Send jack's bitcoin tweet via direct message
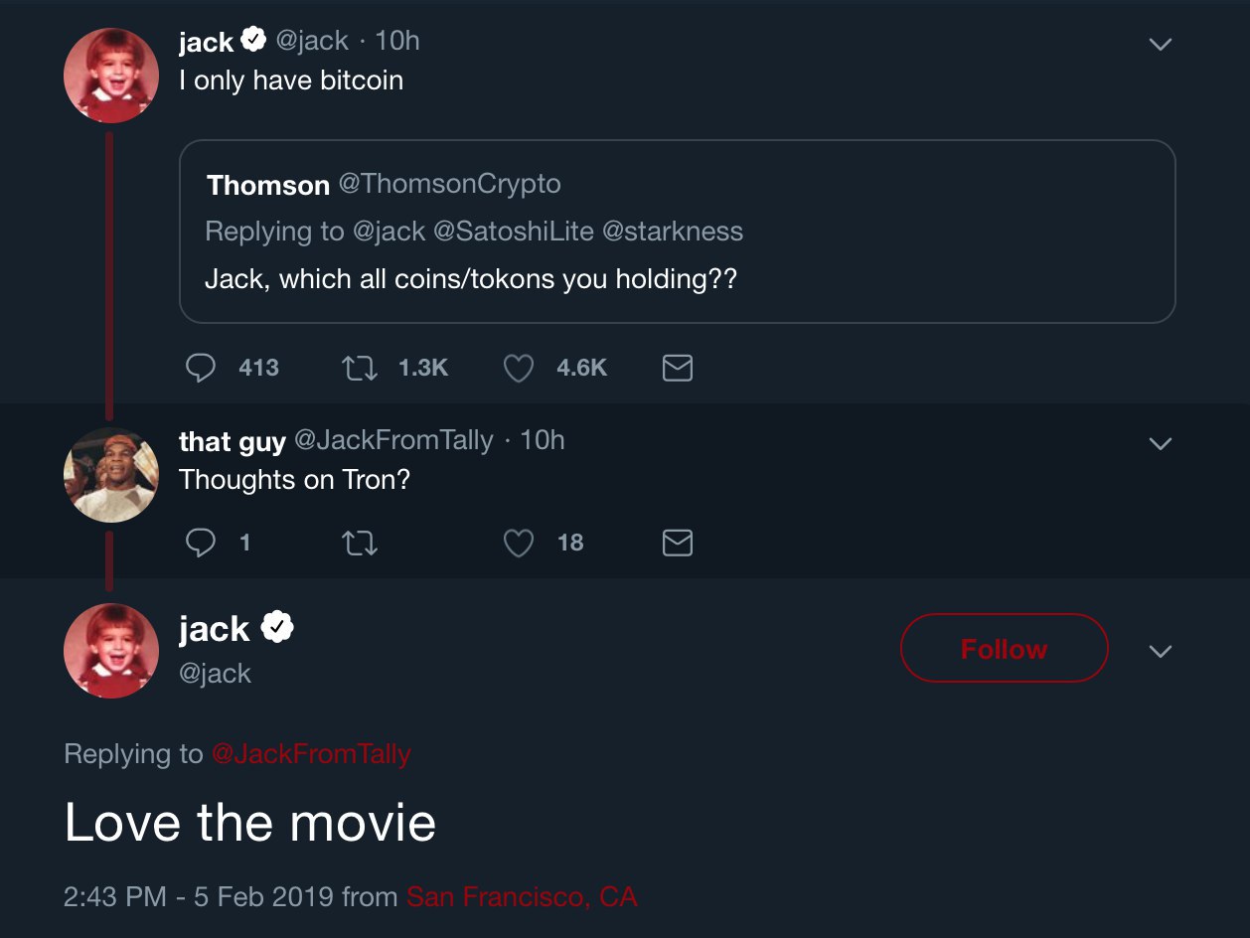 [677, 369]
